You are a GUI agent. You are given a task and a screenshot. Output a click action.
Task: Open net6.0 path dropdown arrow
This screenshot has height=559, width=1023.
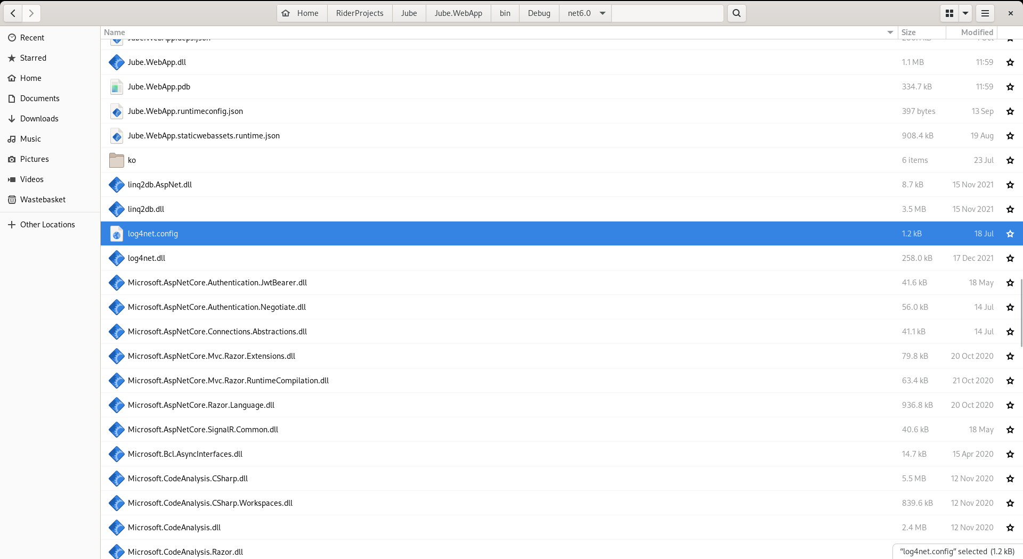[x=603, y=13]
